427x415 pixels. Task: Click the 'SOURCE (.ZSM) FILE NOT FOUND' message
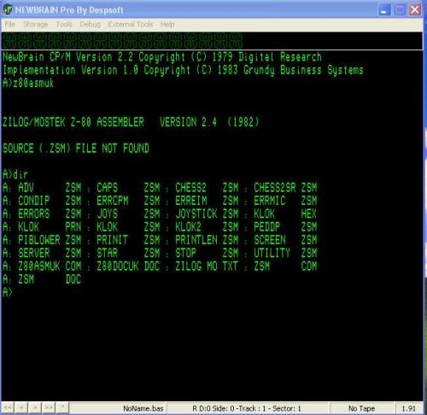[76, 149]
